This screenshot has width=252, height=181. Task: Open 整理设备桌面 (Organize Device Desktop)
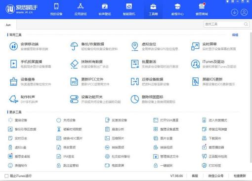coord(166,129)
